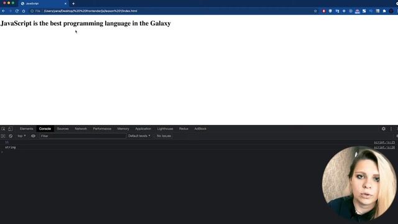Image resolution: width=398 pixels, height=224 pixels.
Task: Click the console Filter input field
Action: pyautogui.click(x=83, y=136)
